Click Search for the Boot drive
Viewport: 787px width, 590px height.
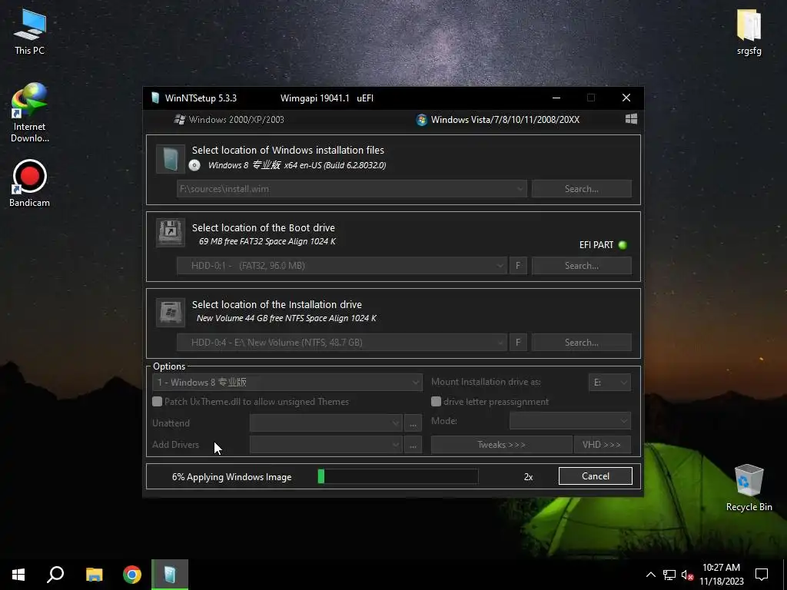pyautogui.click(x=581, y=265)
